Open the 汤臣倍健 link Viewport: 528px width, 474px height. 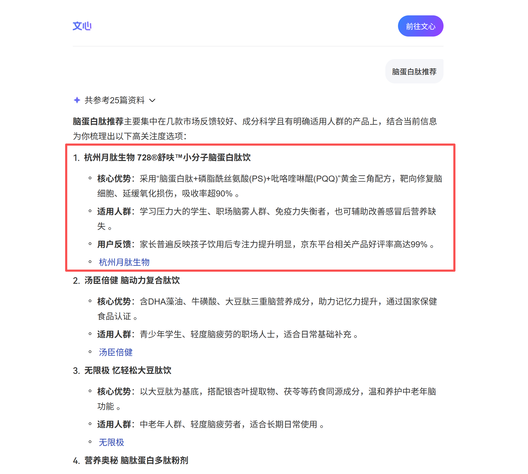(x=115, y=352)
